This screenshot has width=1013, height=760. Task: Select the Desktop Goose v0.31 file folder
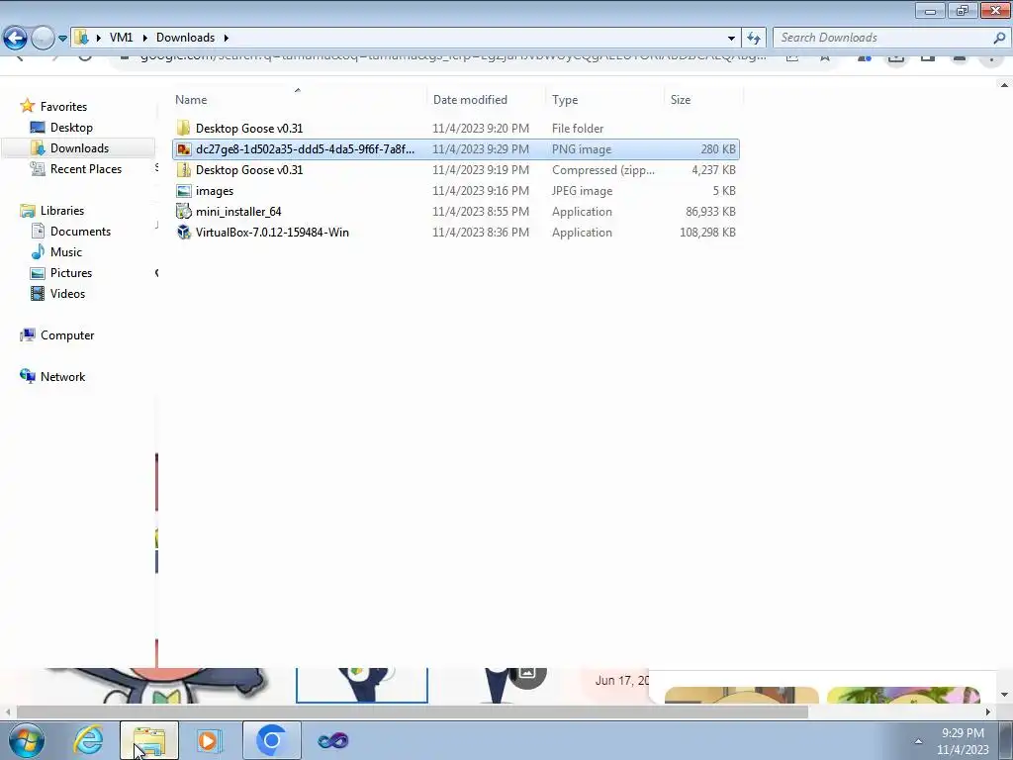click(x=455, y=129)
